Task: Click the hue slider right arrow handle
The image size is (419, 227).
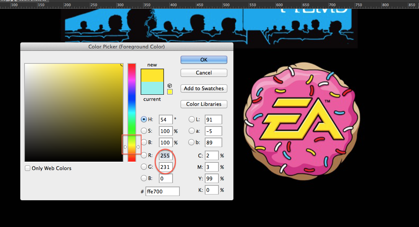Action: [138, 147]
